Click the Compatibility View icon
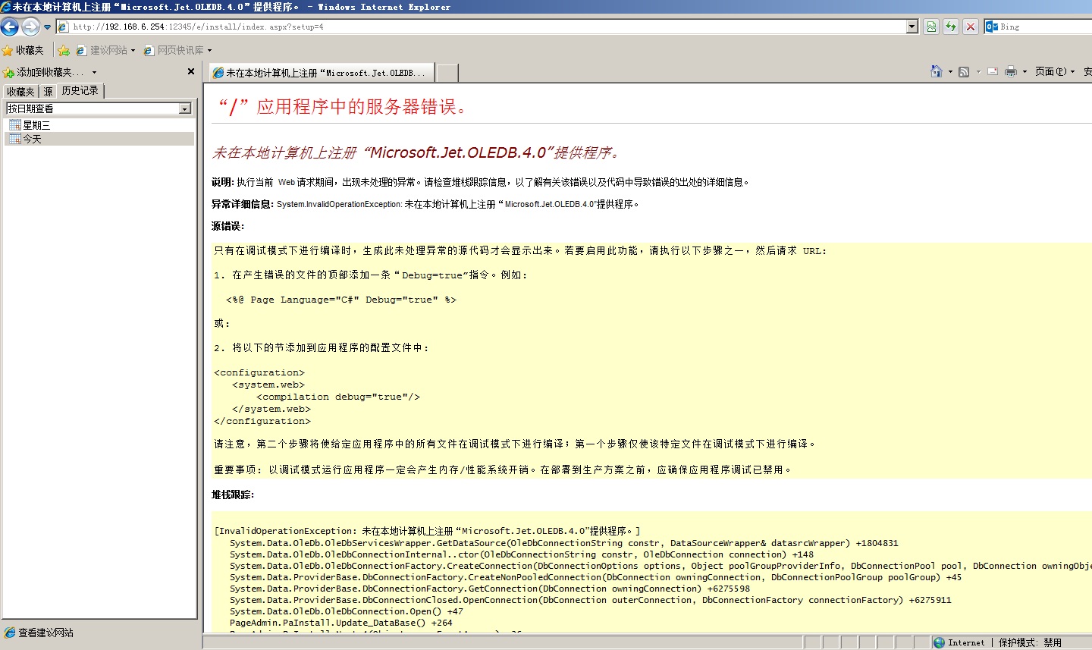The image size is (1092, 650). click(x=931, y=27)
